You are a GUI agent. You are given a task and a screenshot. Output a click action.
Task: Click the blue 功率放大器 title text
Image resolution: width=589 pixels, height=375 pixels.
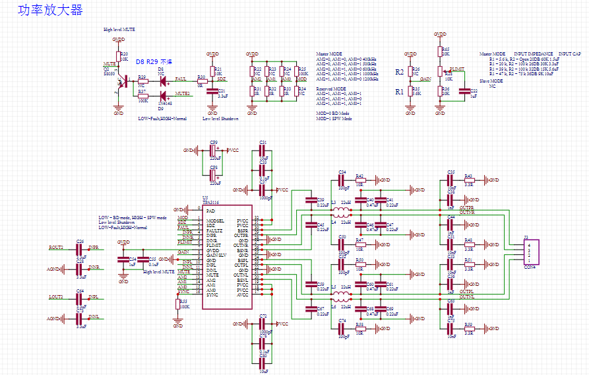click(x=50, y=10)
